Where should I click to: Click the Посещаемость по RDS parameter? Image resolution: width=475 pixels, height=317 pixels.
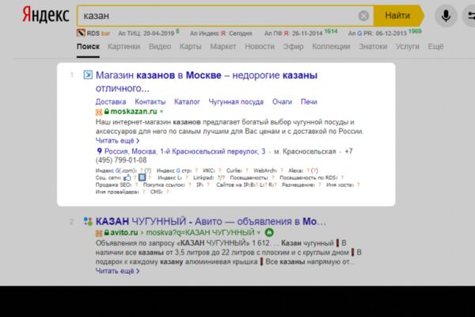[311, 178]
